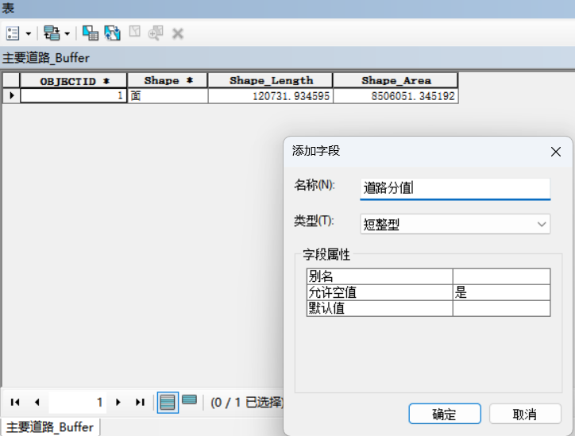Click the 取消 button

[525, 414]
